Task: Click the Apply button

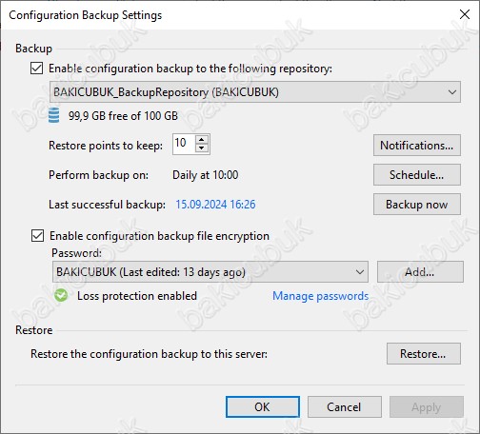Action: pos(427,406)
